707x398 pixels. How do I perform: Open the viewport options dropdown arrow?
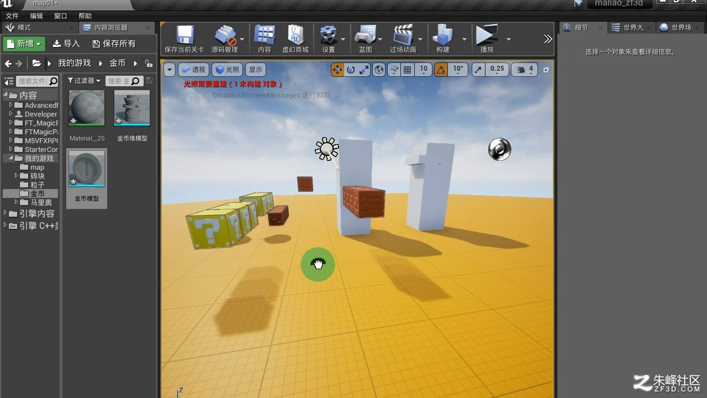coord(170,70)
